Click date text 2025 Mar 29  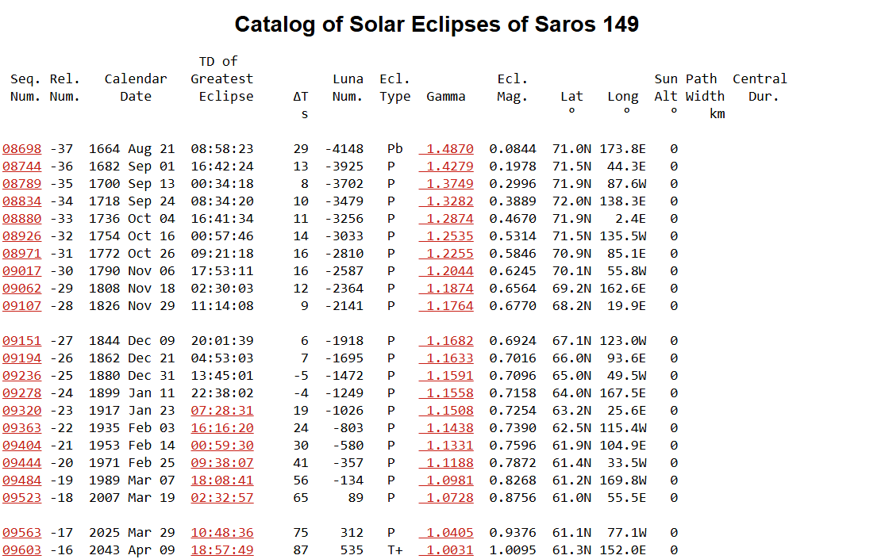point(132,532)
